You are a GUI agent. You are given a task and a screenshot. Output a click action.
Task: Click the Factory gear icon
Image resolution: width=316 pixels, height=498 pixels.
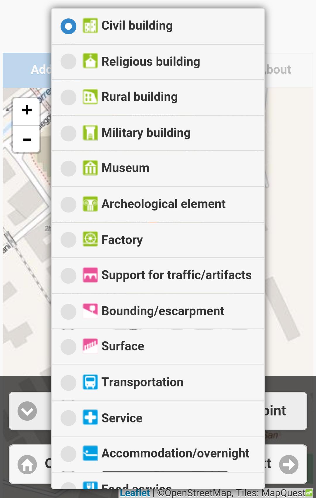tap(90, 239)
